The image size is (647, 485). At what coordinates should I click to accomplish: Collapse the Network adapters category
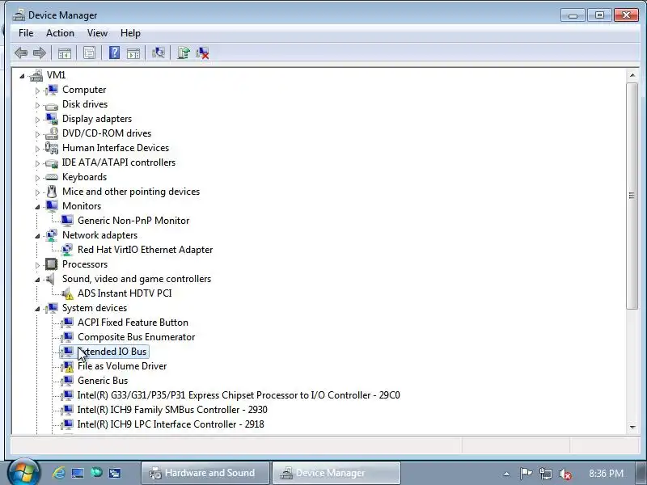tap(37, 236)
